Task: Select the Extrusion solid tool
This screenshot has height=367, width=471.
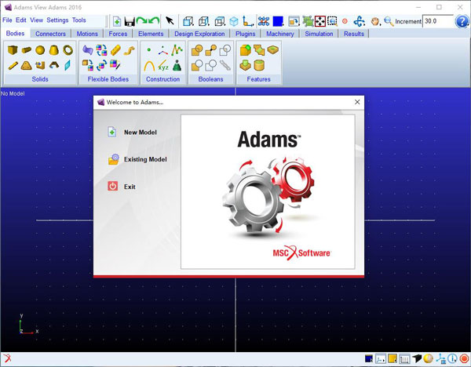Action: [40, 65]
